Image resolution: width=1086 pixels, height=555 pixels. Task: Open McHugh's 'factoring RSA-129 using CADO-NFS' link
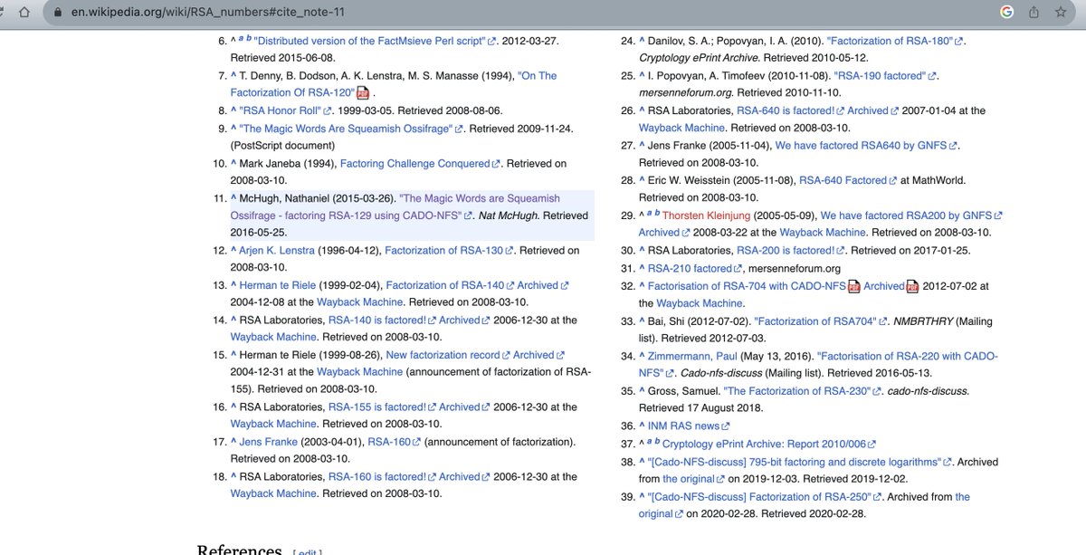coord(395,207)
